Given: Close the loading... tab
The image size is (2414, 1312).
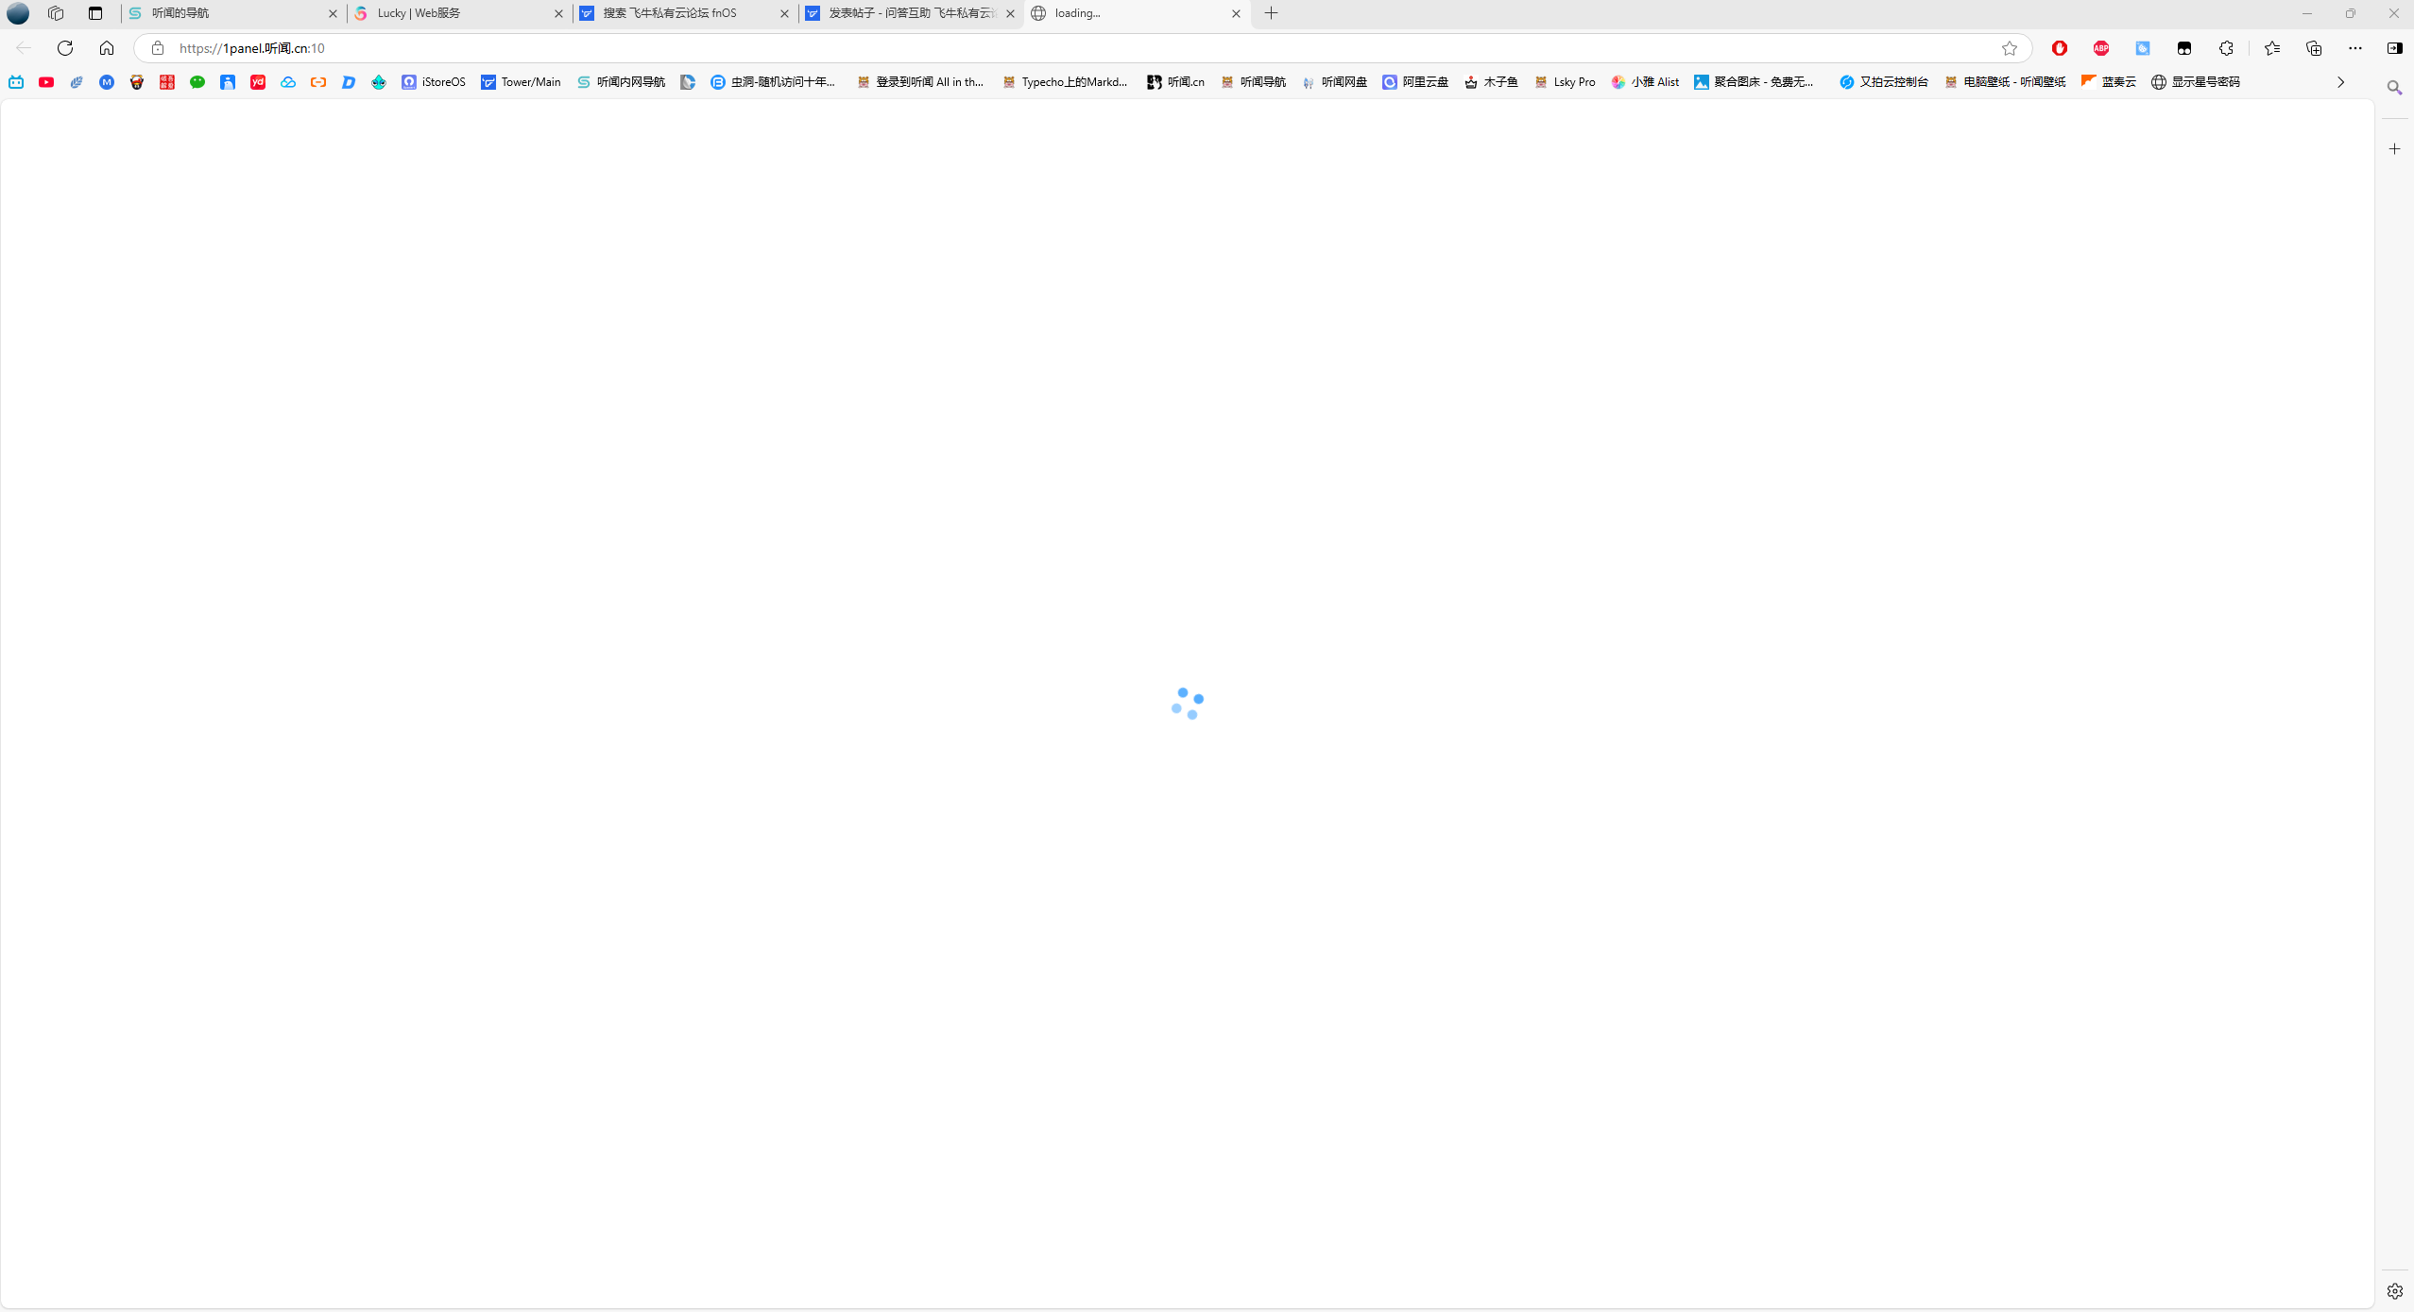Looking at the screenshot, I should (x=1236, y=13).
